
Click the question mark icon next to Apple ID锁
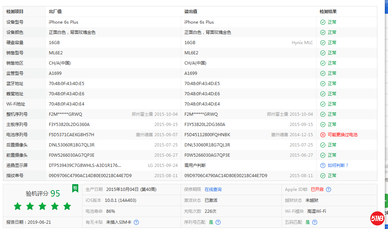[x=329, y=189]
